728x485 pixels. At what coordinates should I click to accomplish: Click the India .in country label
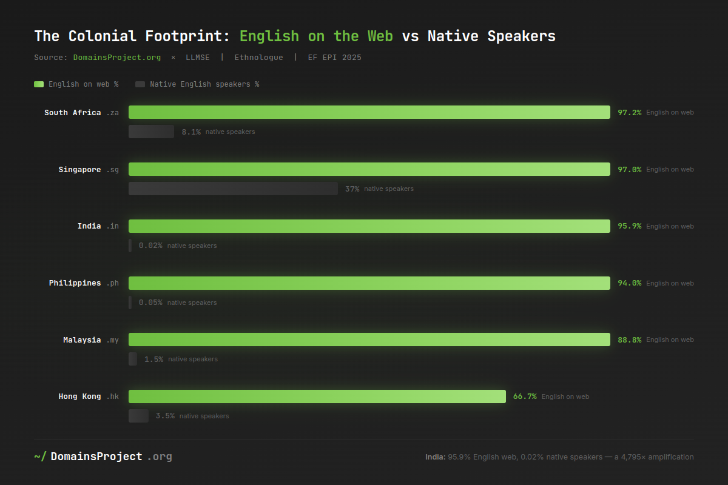[98, 226]
